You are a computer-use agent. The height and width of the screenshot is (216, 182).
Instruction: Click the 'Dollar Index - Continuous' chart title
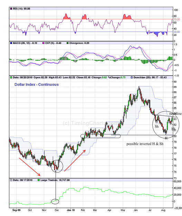tap(37, 84)
